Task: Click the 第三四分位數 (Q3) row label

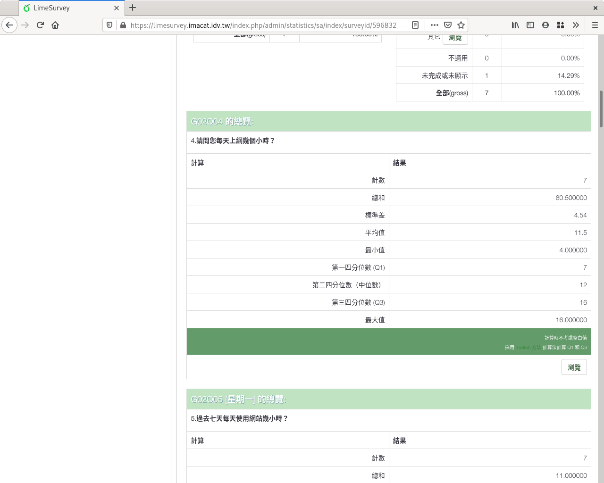Action: pyautogui.click(x=358, y=302)
